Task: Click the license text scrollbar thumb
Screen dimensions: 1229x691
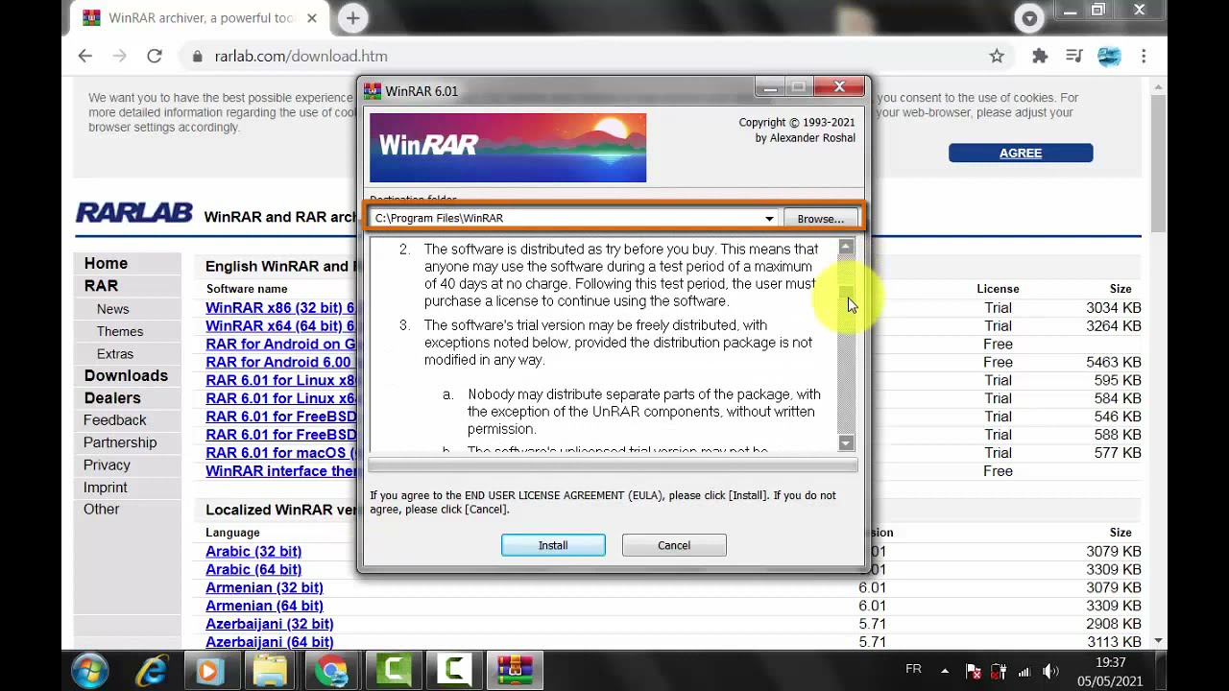Action: click(x=846, y=292)
